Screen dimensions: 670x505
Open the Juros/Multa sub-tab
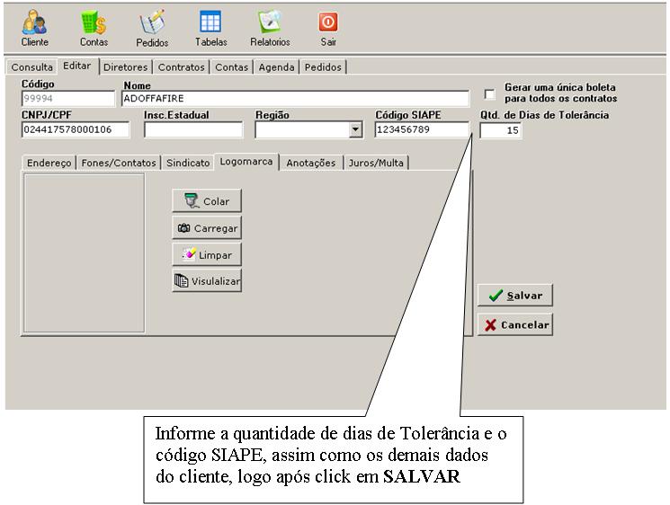click(x=377, y=163)
